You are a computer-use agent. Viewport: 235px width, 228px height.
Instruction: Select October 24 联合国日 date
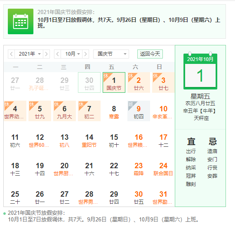tap(163, 169)
